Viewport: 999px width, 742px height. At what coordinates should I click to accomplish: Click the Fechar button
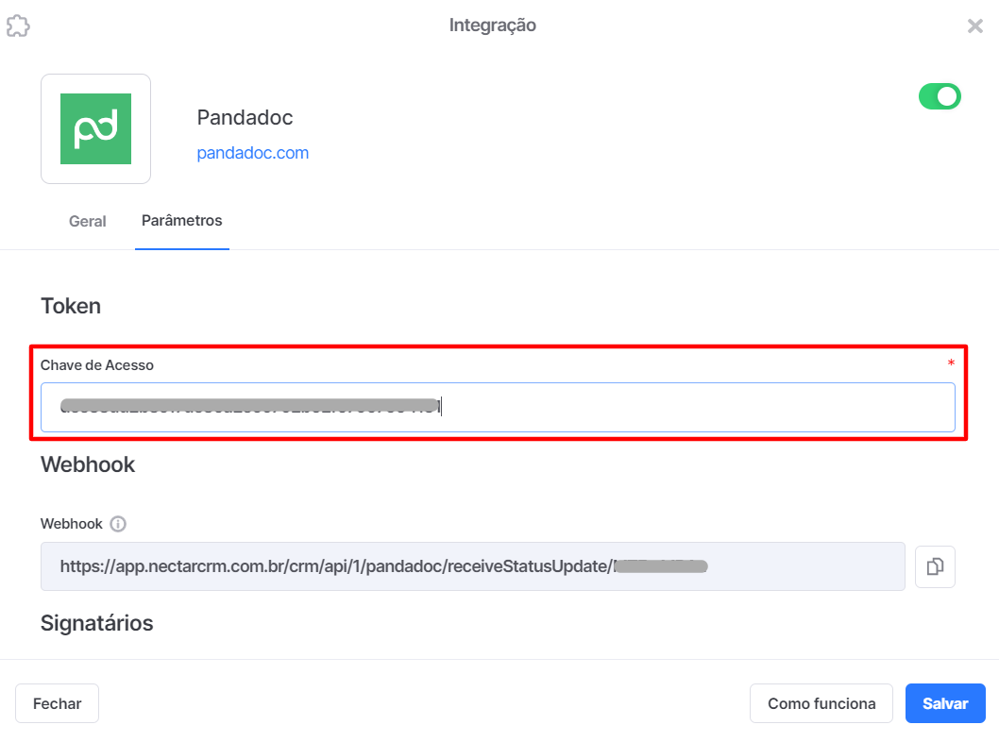(x=58, y=703)
